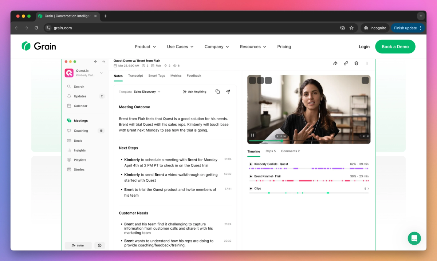Bookmark this page with the star icon
Screen dimensions: 437x261
click(351, 28)
